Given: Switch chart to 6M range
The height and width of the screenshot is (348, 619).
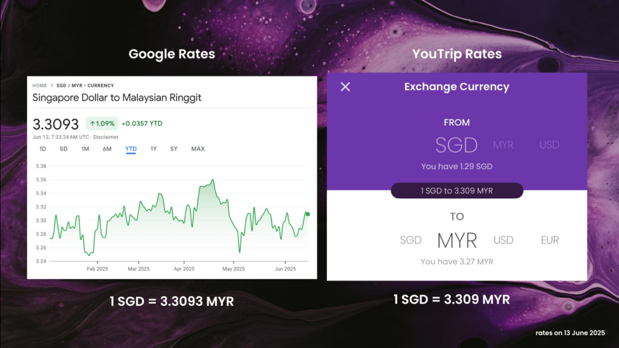Looking at the screenshot, I should (x=107, y=149).
